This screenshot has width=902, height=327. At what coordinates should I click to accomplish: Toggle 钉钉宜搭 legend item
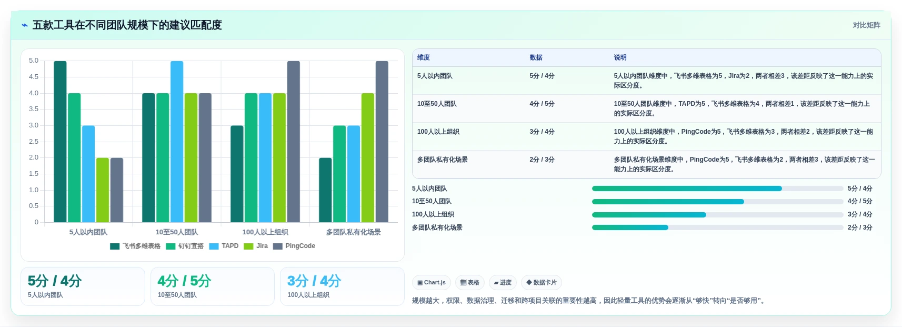tap(185, 246)
